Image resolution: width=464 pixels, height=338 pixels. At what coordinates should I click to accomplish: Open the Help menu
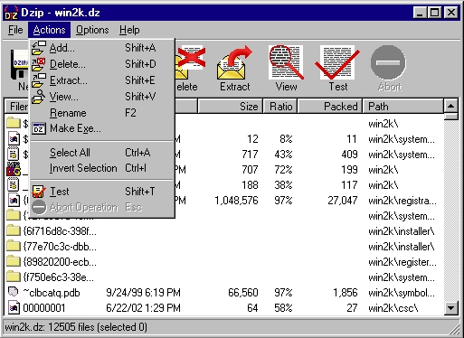pos(129,30)
